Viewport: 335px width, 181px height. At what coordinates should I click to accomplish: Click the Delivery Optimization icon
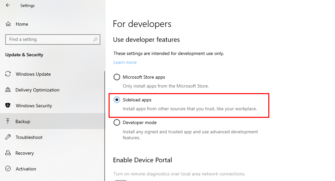coord(8,90)
